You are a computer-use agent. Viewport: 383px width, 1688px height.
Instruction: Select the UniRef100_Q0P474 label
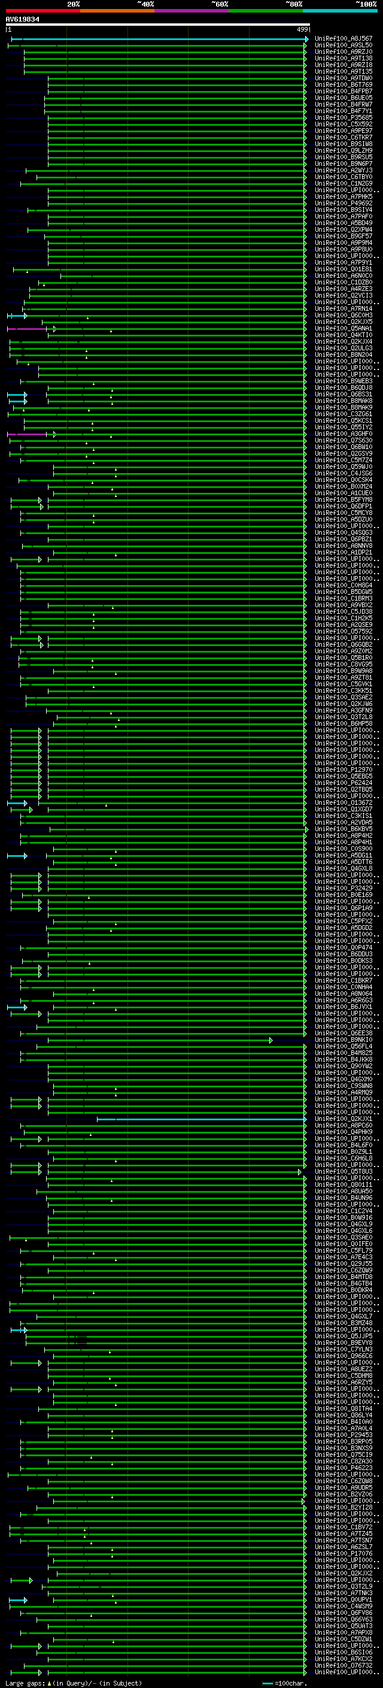pos(344,947)
